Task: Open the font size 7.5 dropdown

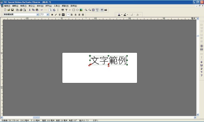Action: click(47, 15)
